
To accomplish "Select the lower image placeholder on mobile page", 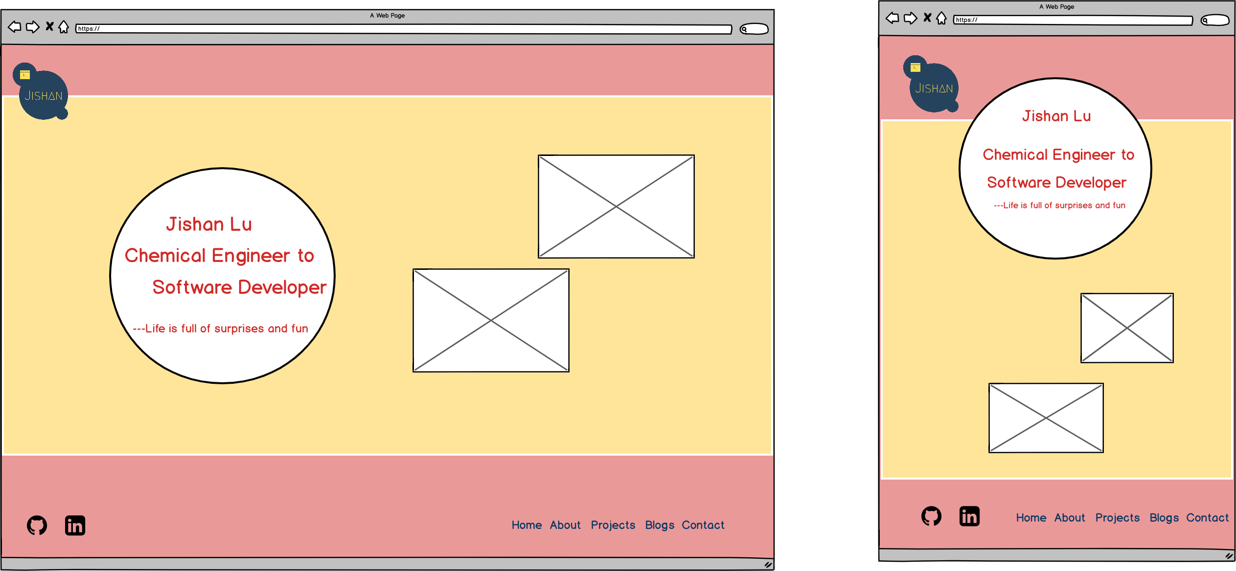I will pyautogui.click(x=1046, y=418).
